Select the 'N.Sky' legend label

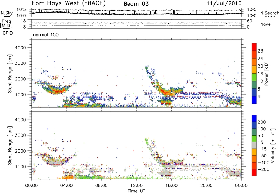tap(7, 13)
